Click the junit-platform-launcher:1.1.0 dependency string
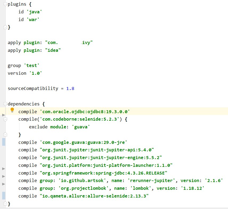228x209 pixels. tap(106, 165)
